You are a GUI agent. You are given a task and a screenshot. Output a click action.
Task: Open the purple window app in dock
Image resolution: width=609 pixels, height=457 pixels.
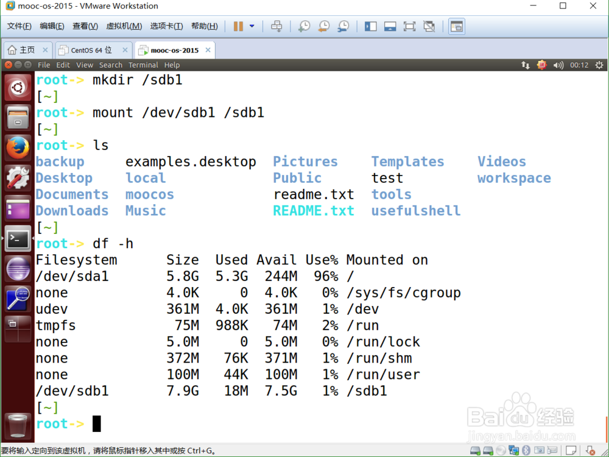[18, 208]
